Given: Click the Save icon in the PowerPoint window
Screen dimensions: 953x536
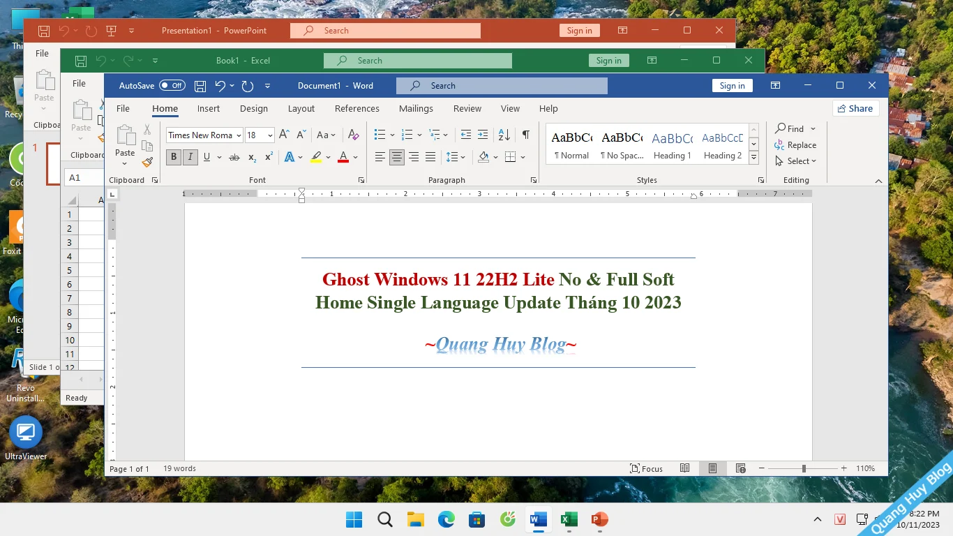Looking at the screenshot, I should click(44, 31).
